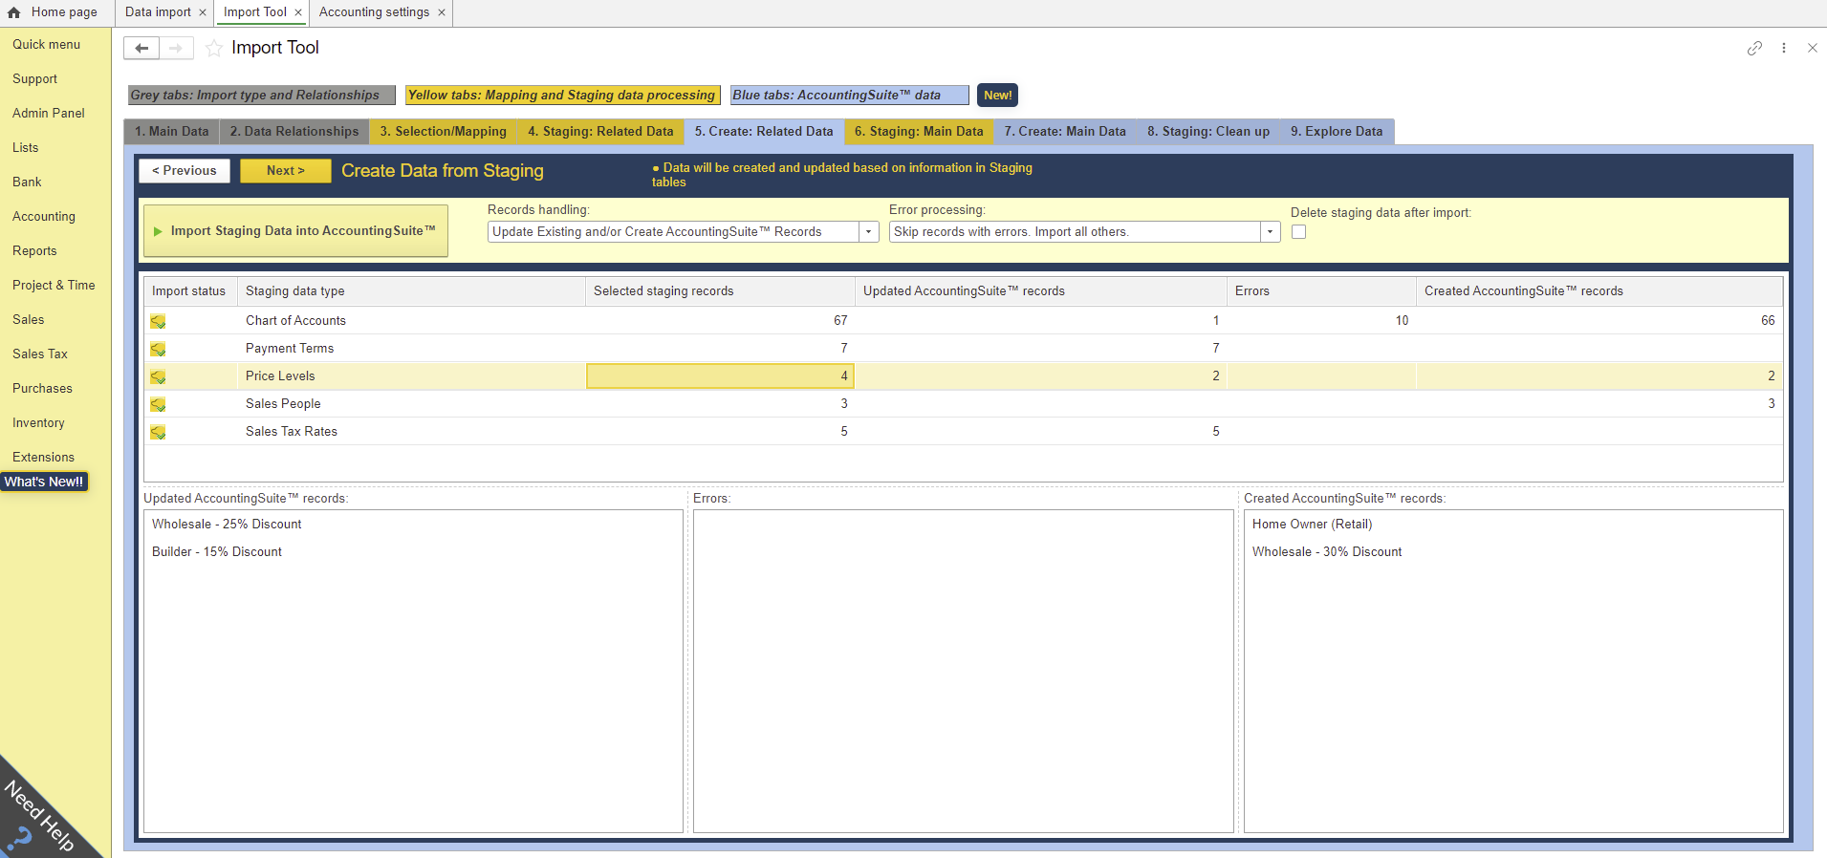Open Inventory section in the sidebar
The width and height of the screenshot is (1827, 858).
click(x=38, y=423)
